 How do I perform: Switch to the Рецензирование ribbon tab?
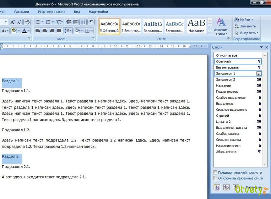point(51,12)
